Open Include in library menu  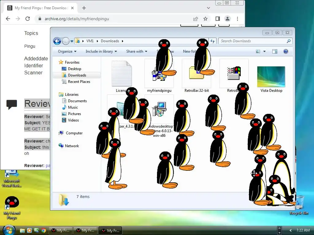coord(101,51)
